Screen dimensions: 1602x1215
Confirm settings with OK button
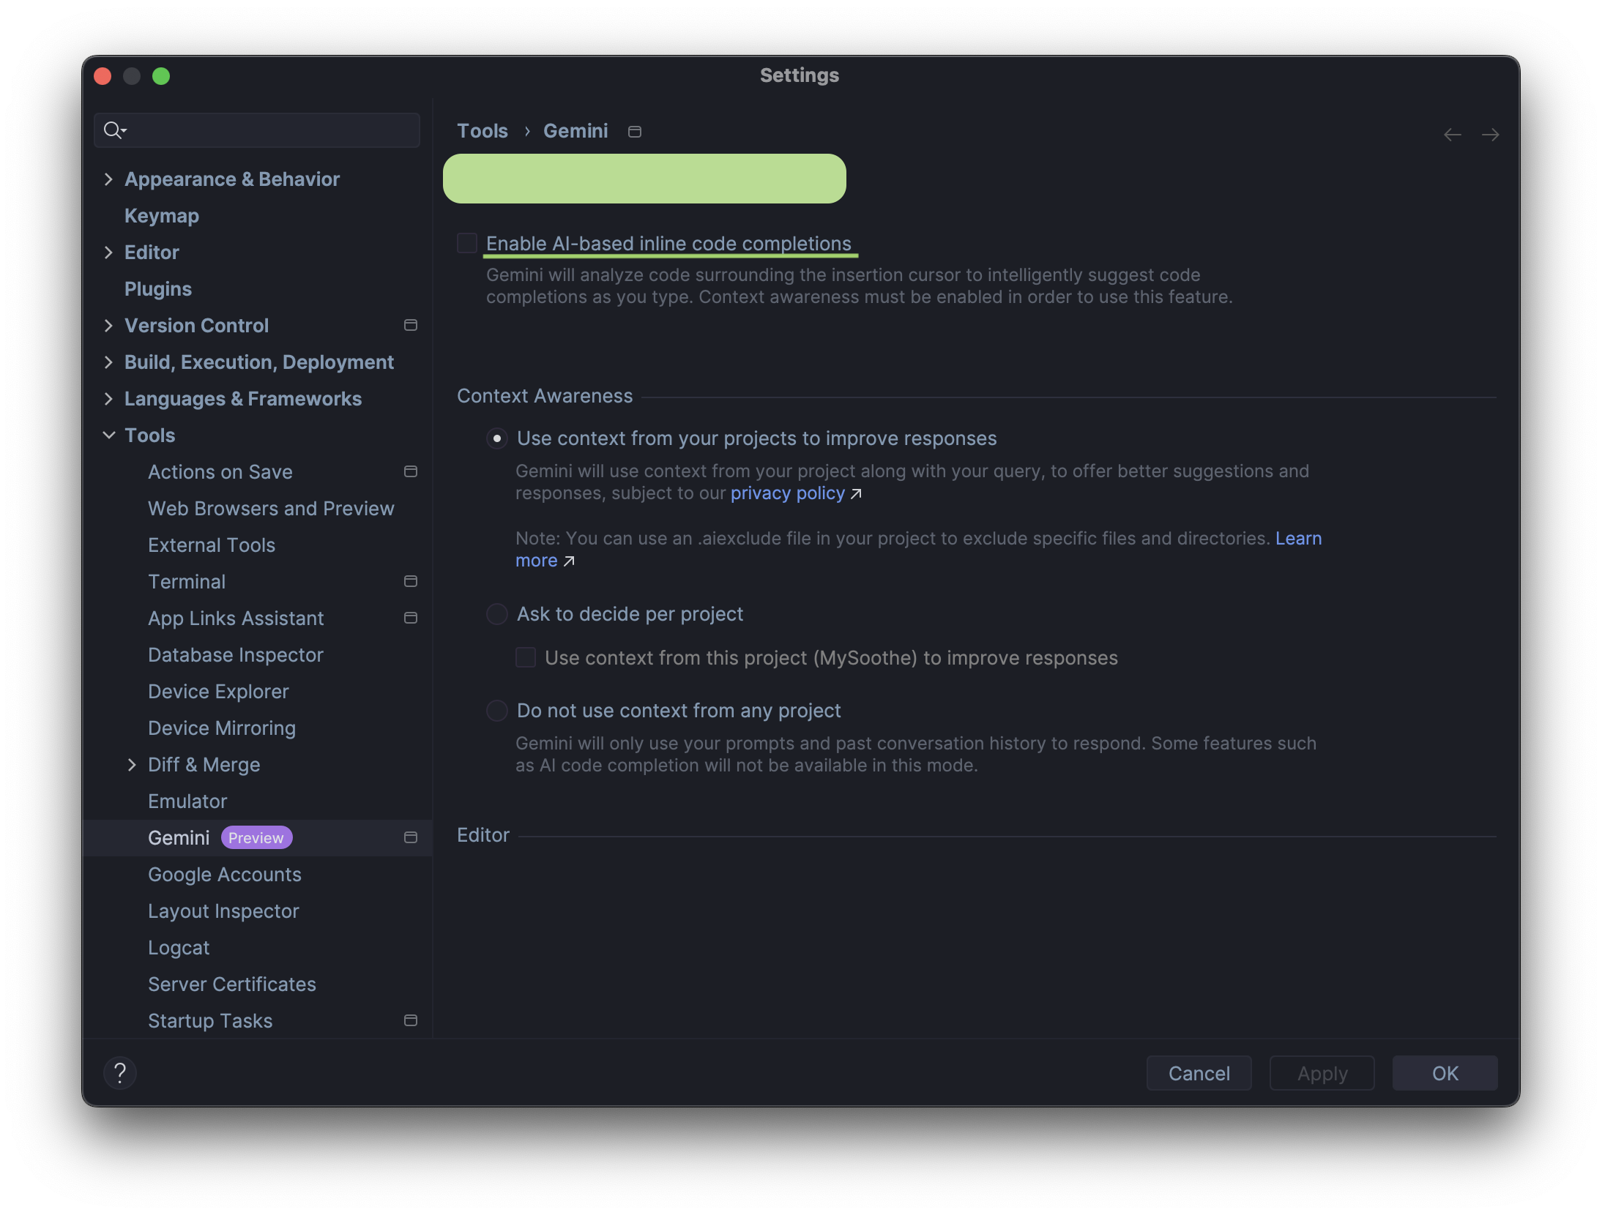click(x=1445, y=1073)
